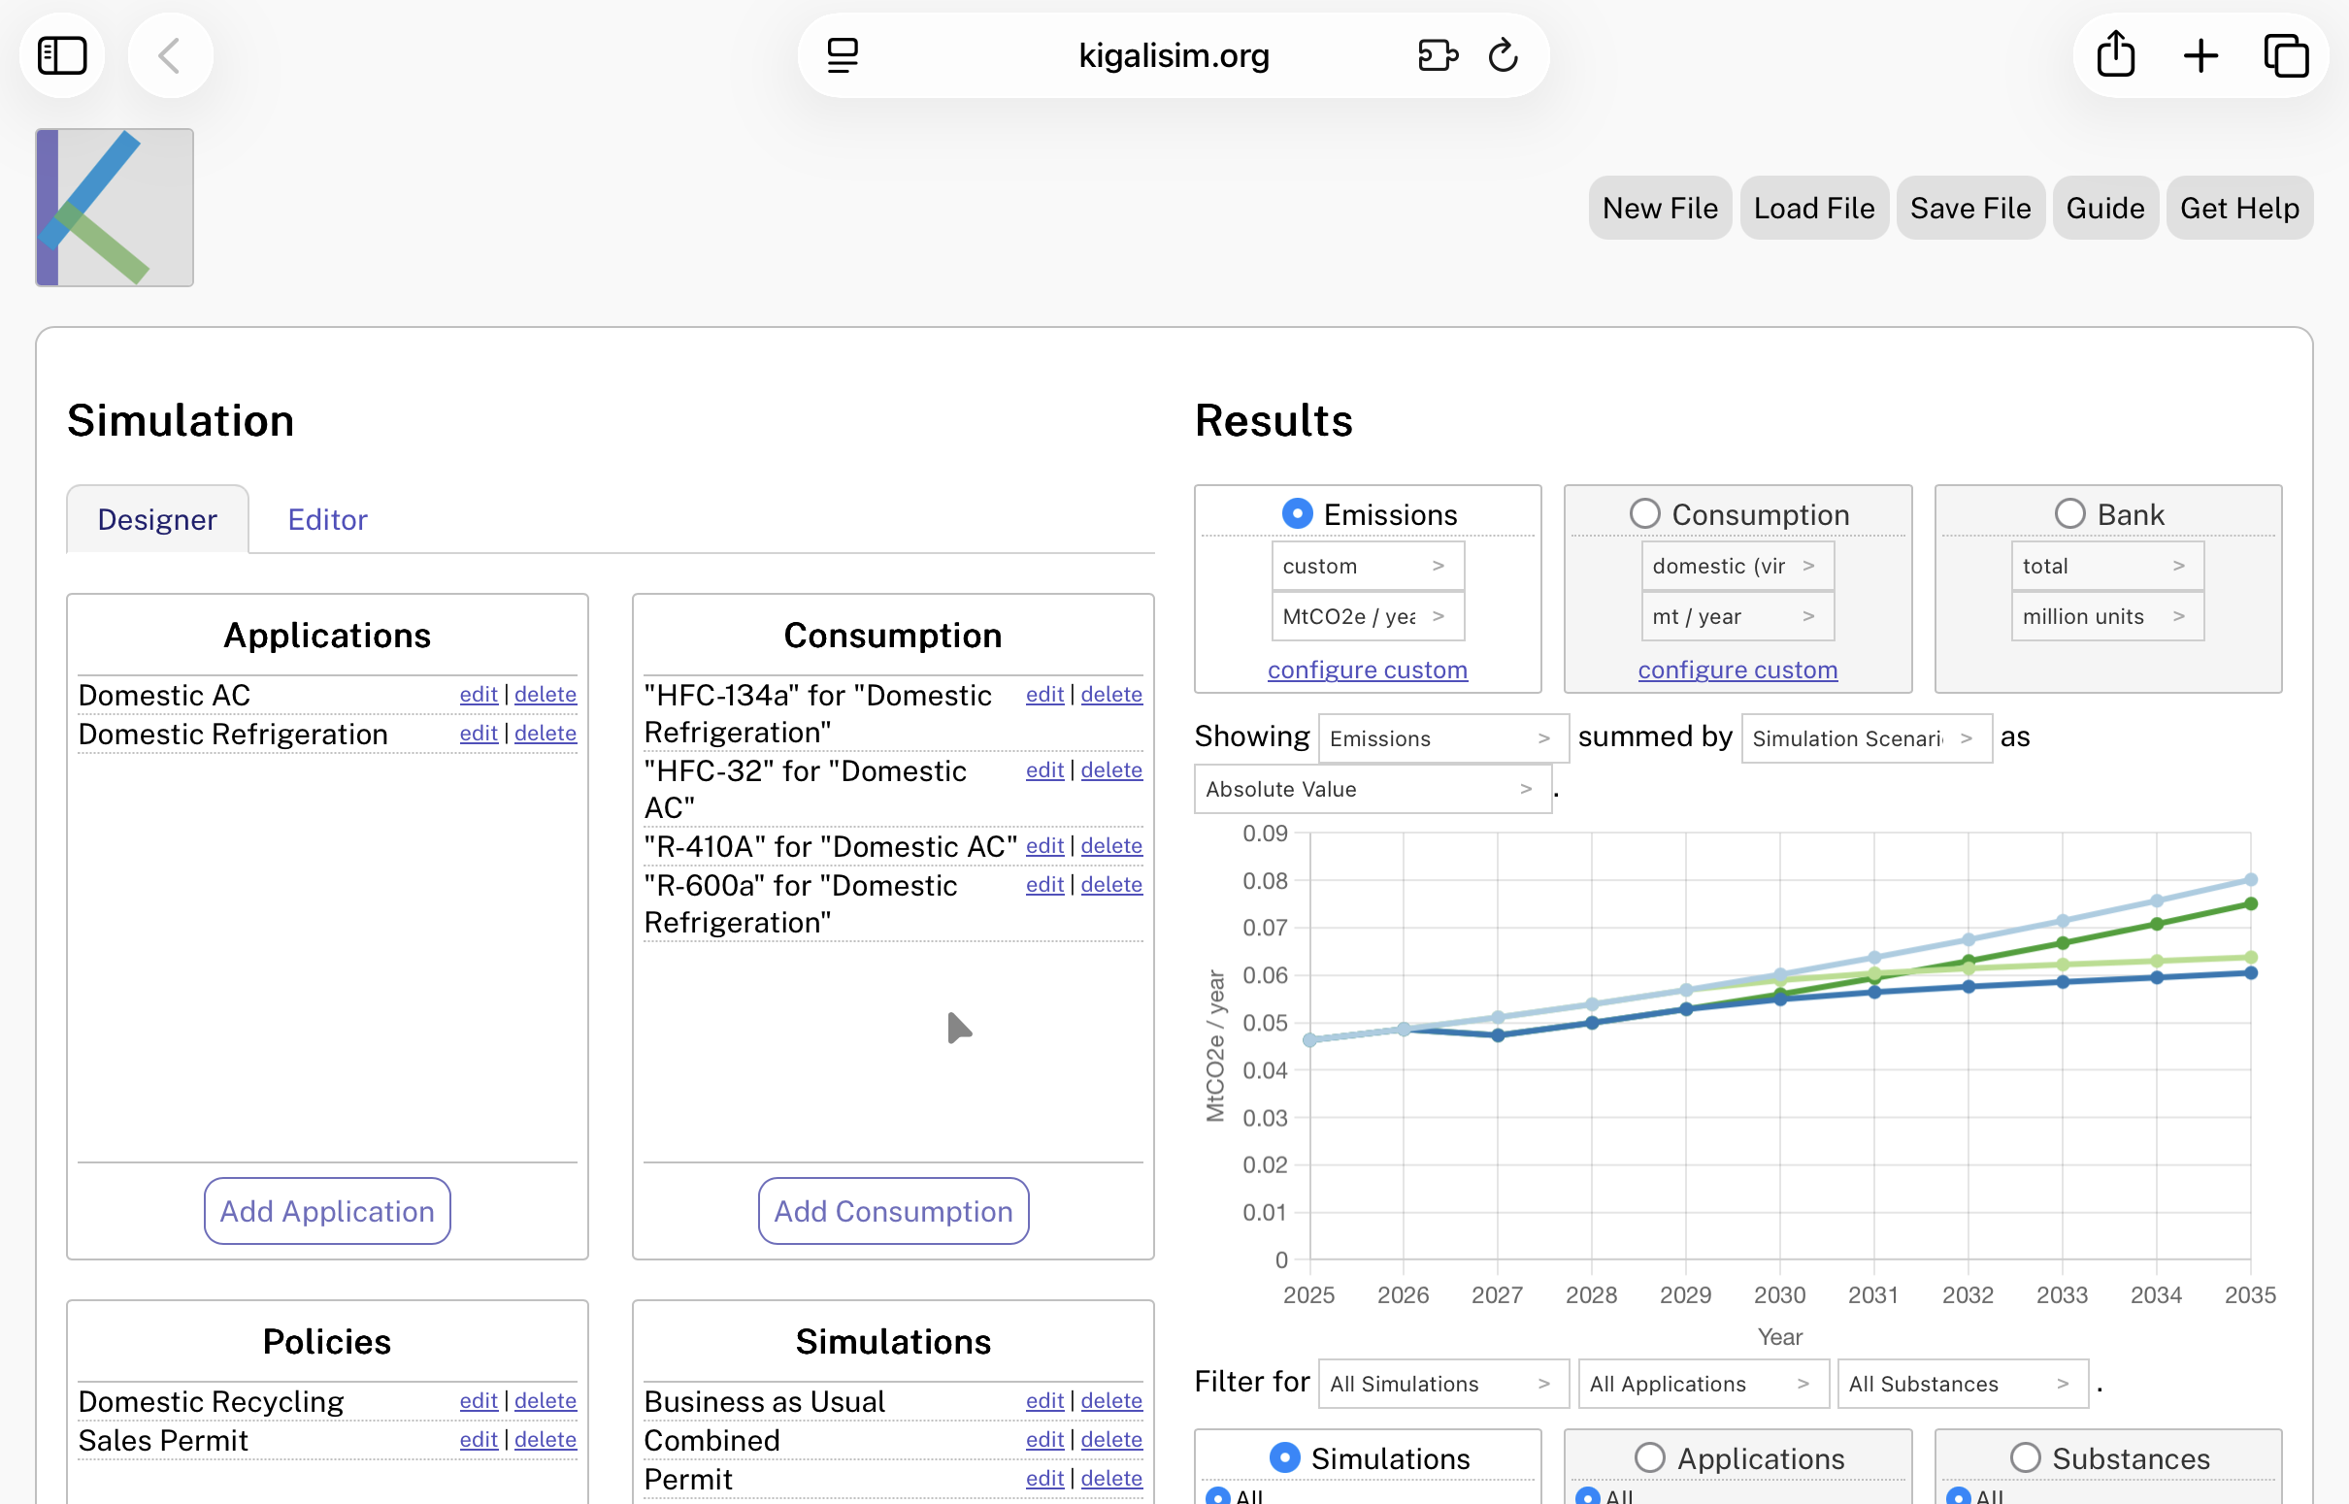
Task: Click the Kigali Sim logo
Action: click(115, 207)
